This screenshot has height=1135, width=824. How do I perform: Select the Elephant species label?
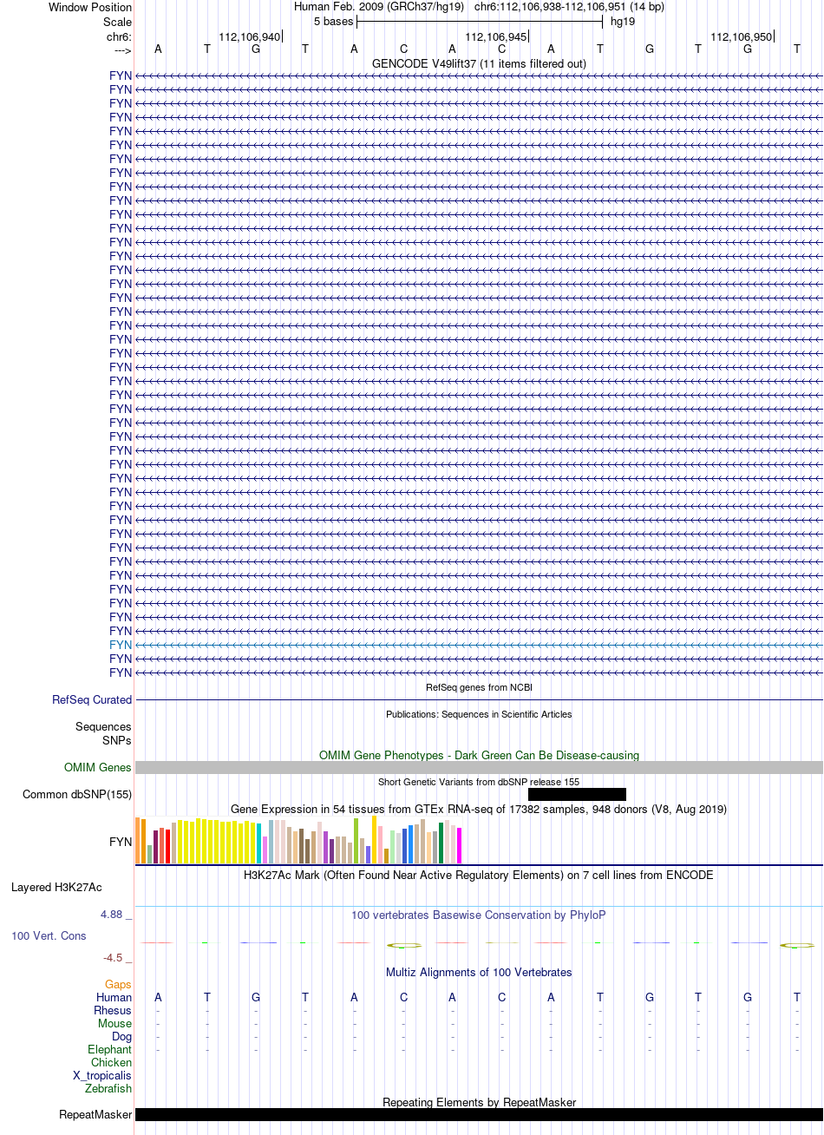pos(110,1049)
